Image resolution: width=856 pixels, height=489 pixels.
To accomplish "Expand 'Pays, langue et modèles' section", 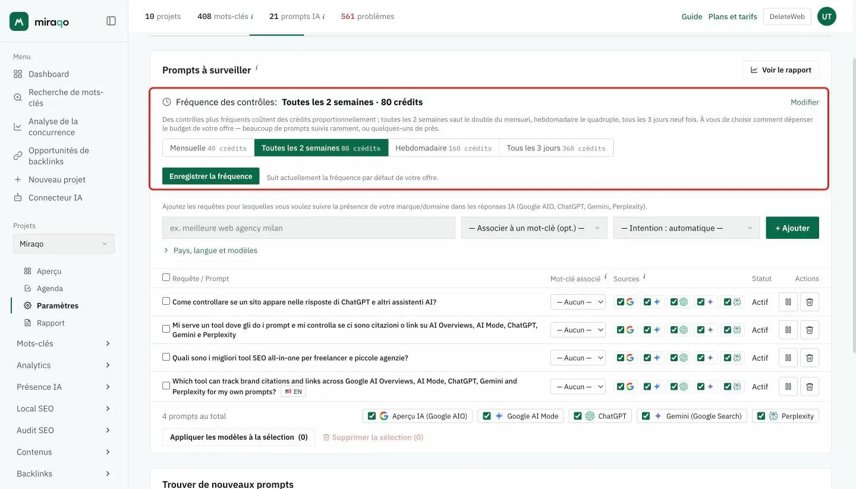I will (210, 251).
